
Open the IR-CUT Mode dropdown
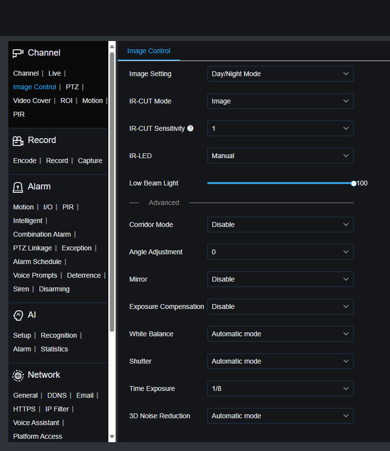pyautogui.click(x=280, y=101)
